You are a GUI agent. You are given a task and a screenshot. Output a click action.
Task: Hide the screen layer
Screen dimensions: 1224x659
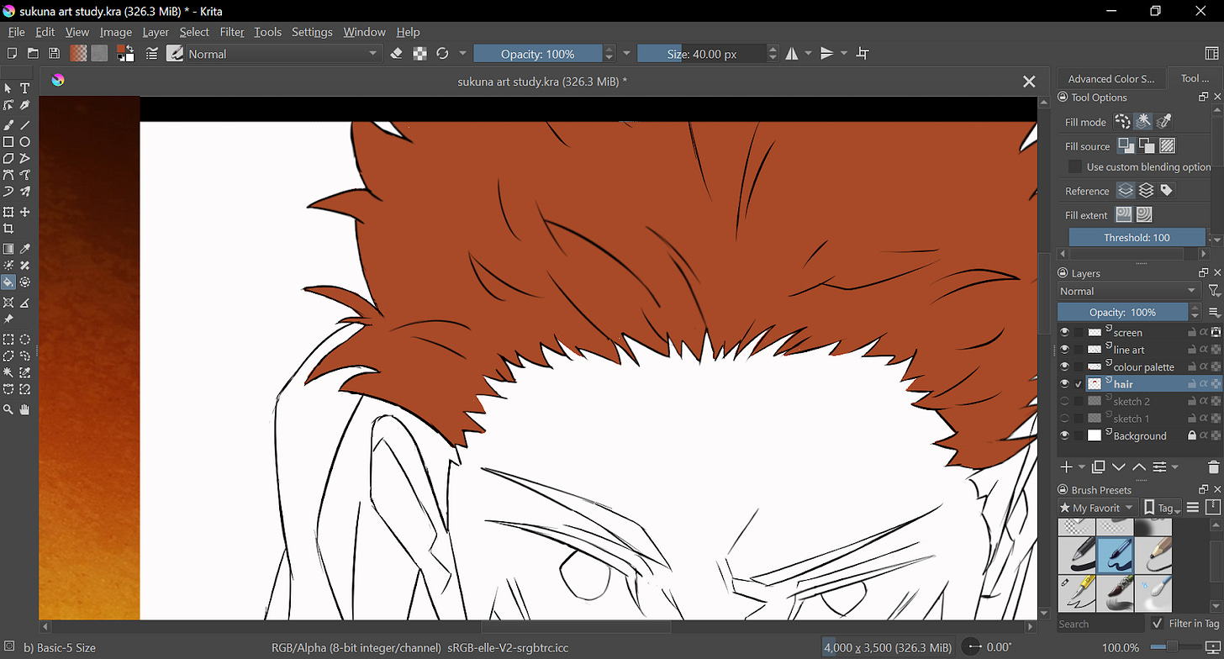tap(1065, 332)
